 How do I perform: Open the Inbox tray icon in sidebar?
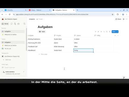[18, 24]
